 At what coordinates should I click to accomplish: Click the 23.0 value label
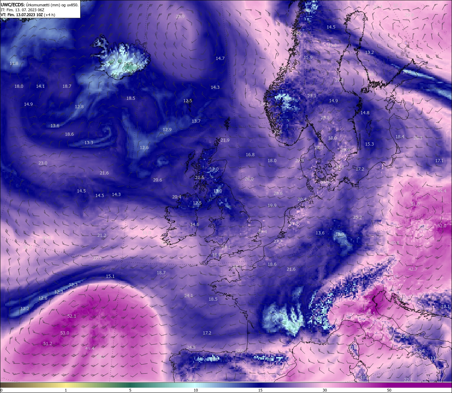pyautogui.click(x=43, y=163)
